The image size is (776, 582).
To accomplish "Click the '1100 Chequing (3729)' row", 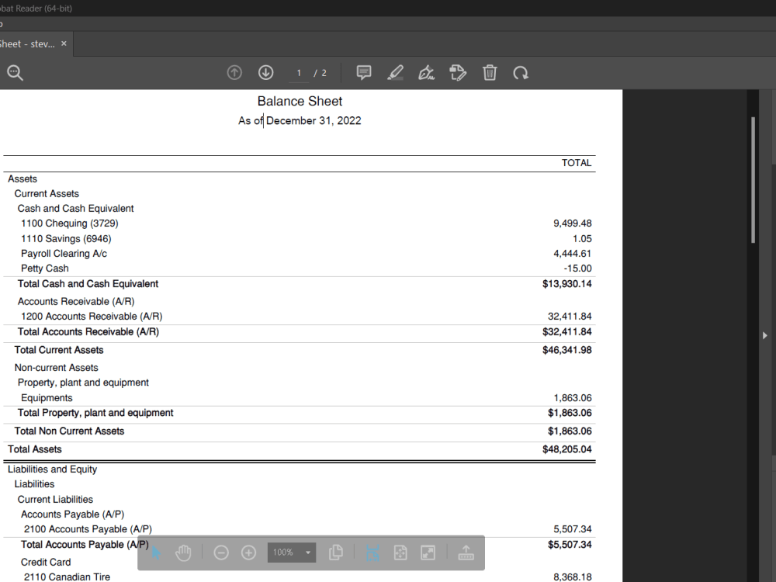I will click(x=300, y=223).
